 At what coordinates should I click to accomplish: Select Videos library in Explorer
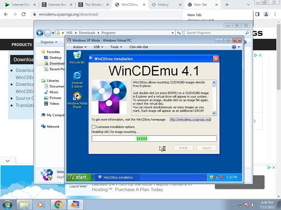54,103
